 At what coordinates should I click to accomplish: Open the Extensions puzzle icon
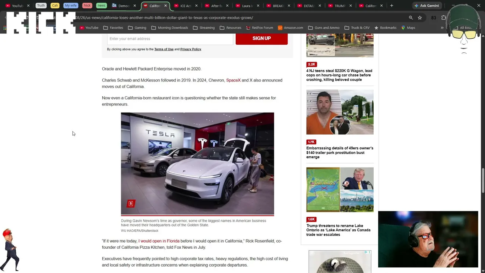[444, 18]
